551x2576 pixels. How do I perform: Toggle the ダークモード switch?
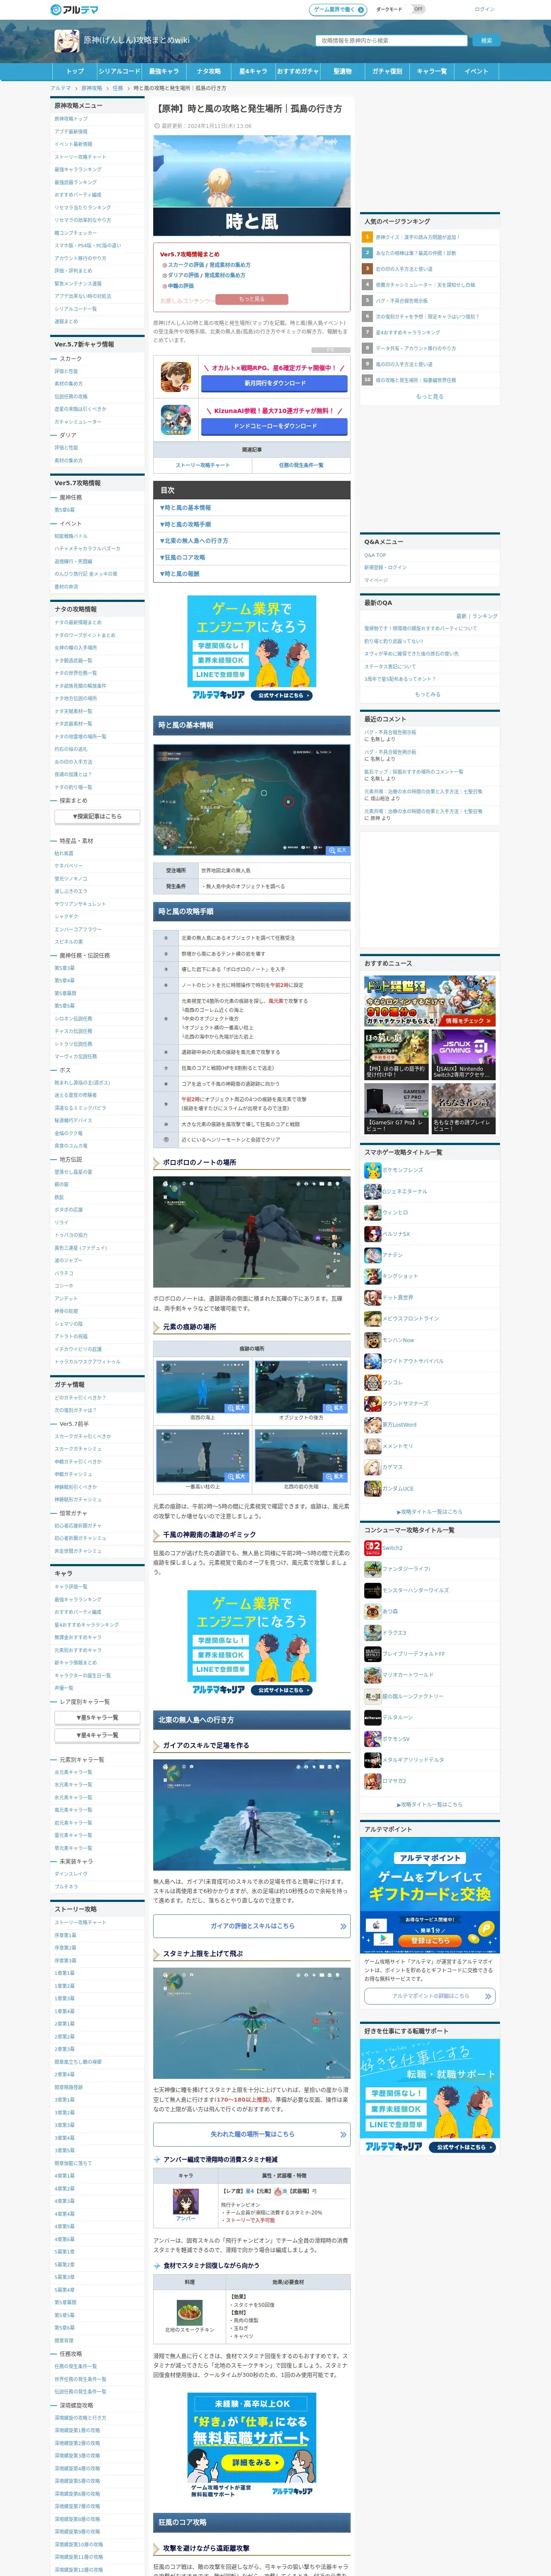coord(418,9)
